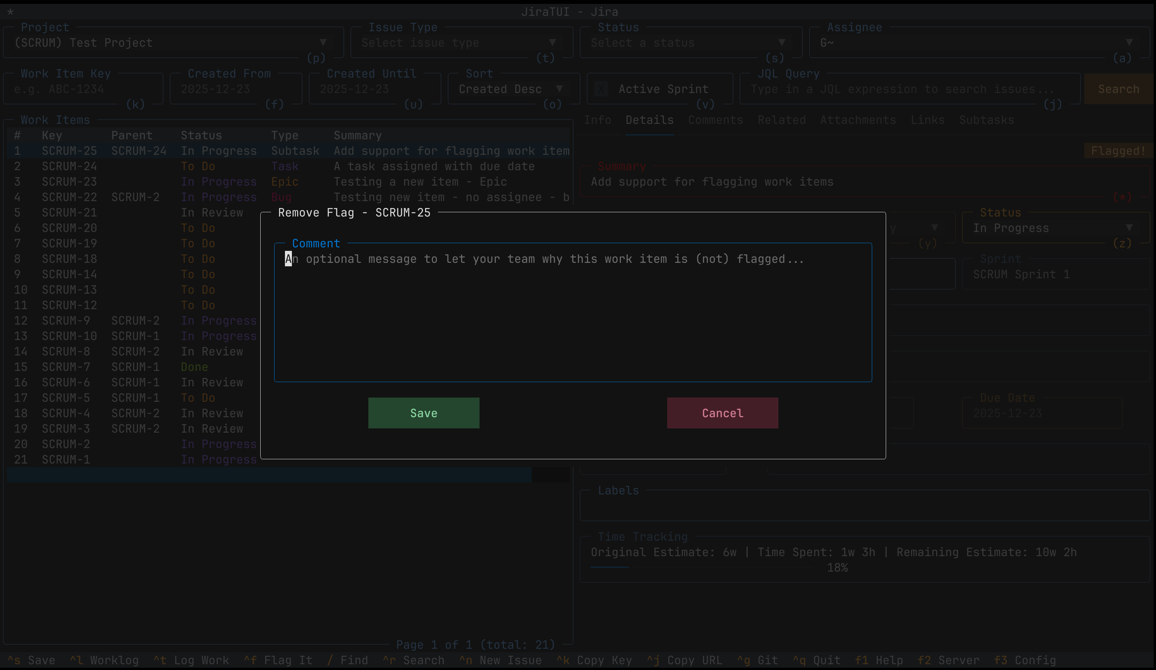Click the Summary field in details
The image size is (1156, 670).
coord(865,182)
